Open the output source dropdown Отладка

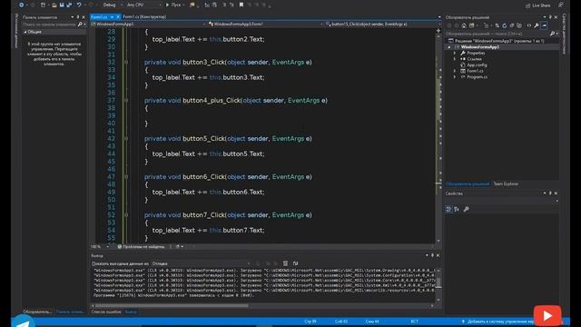(202, 263)
